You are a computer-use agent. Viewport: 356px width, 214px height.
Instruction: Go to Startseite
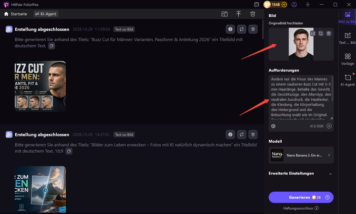[15, 14]
